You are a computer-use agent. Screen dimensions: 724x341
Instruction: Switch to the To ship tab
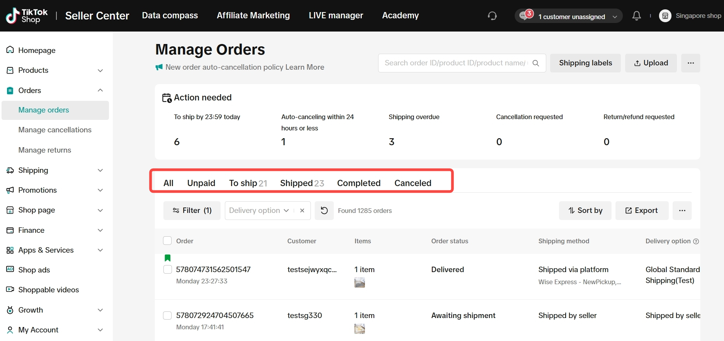(247, 183)
